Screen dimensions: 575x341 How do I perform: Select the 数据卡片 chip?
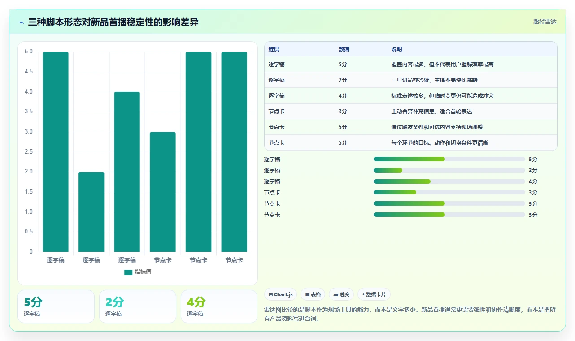[x=374, y=294]
